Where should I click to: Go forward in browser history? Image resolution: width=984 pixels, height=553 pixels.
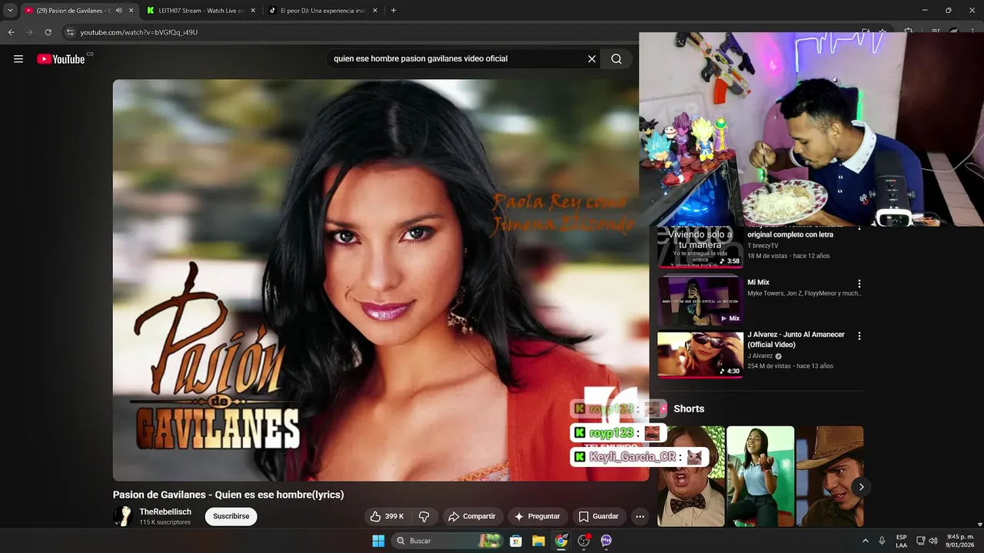point(29,32)
